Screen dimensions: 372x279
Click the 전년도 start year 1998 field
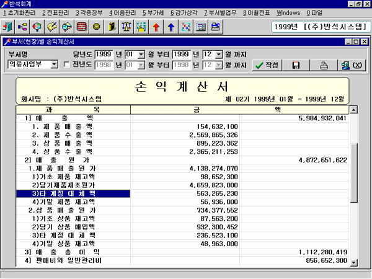[104, 65]
